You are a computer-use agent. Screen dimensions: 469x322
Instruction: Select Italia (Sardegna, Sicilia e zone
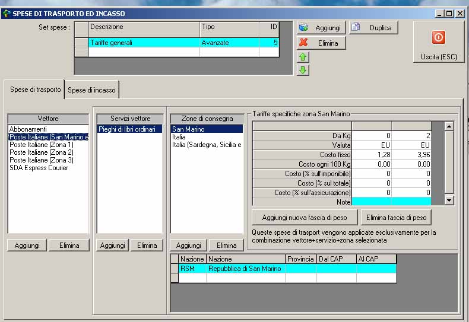click(207, 145)
